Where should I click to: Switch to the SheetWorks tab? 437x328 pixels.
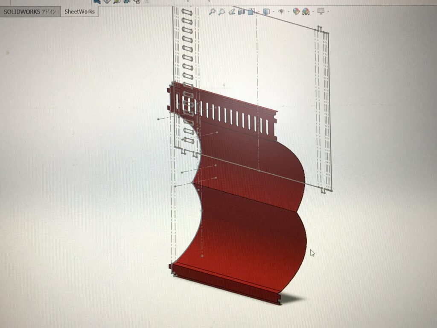click(x=80, y=12)
